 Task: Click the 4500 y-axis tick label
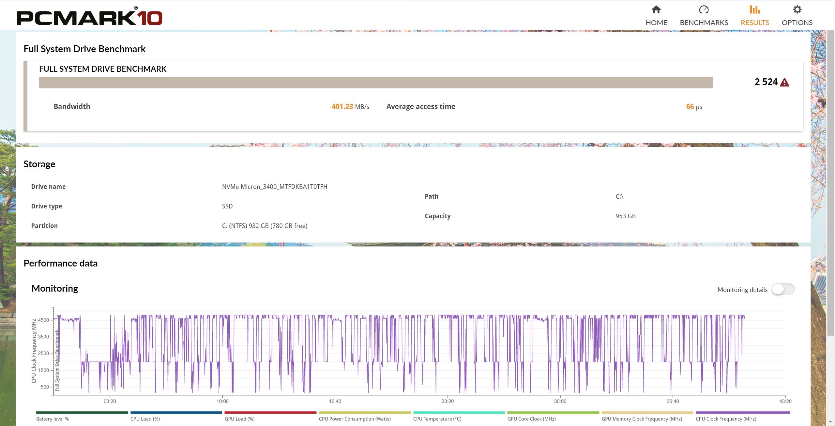43,320
